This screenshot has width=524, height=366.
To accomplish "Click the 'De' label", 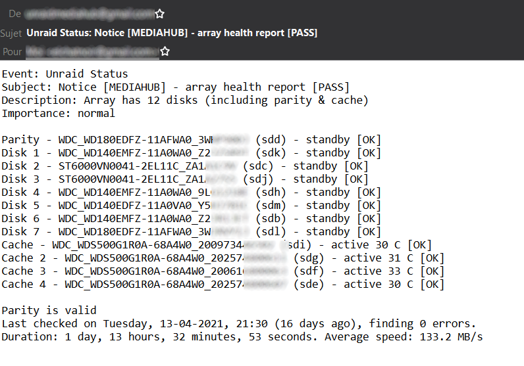I will pos(15,14).
